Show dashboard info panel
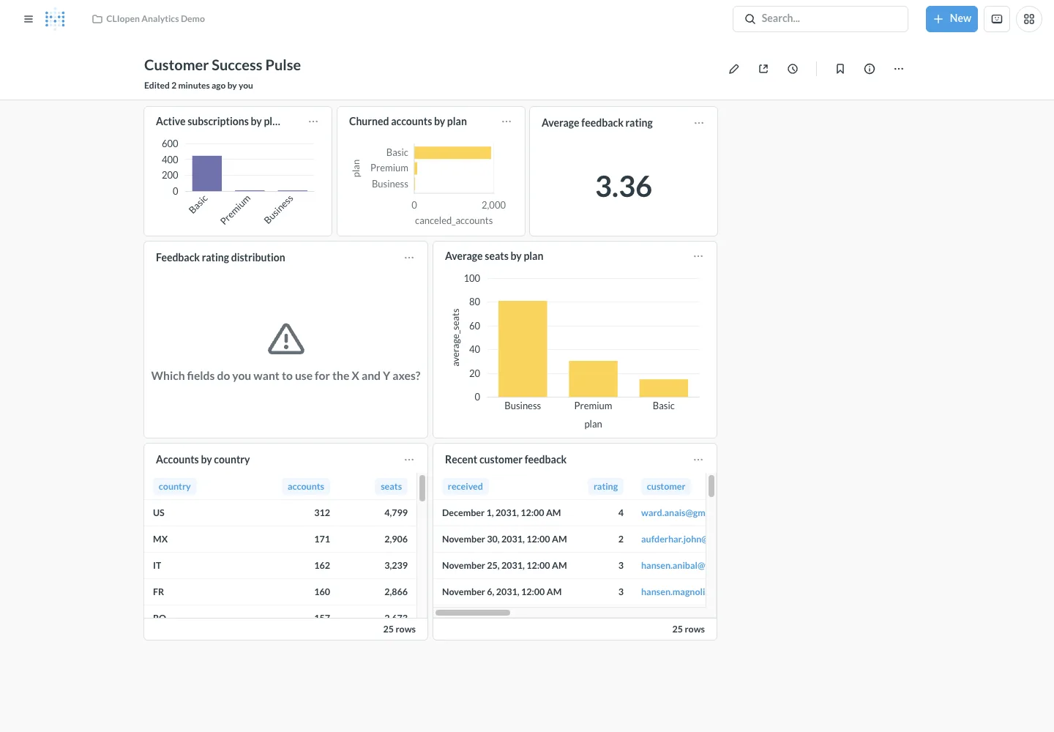This screenshot has width=1054, height=732. pos(870,69)
